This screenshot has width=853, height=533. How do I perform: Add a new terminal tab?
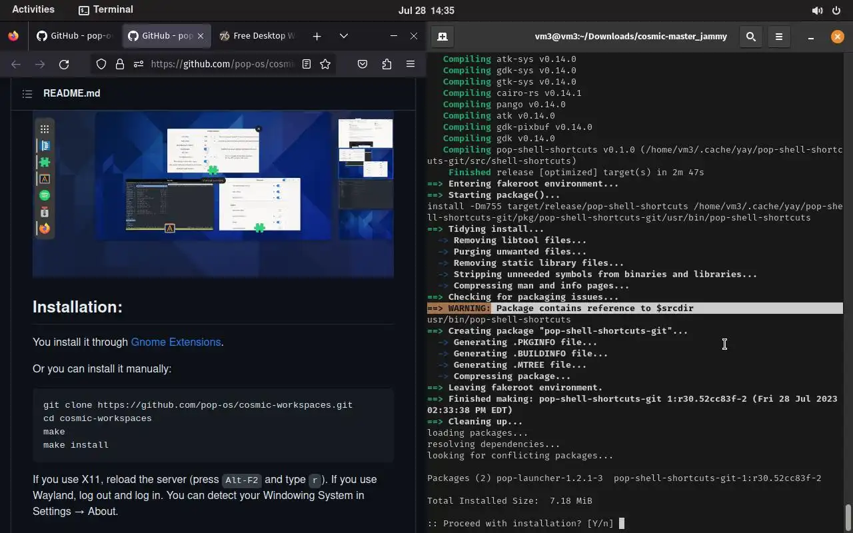442,37
